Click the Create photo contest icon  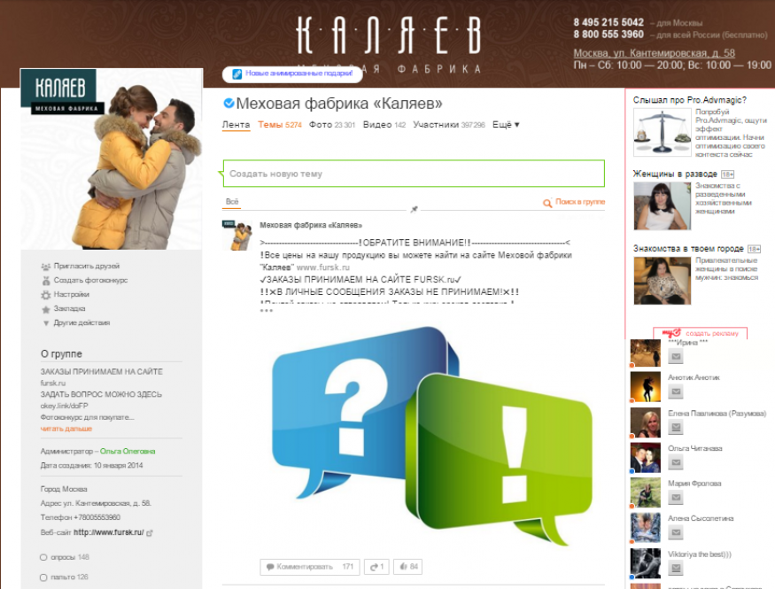(46, 281)
